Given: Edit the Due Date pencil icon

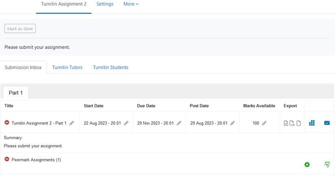Looking at the screenshot, I should click(179, 123).
